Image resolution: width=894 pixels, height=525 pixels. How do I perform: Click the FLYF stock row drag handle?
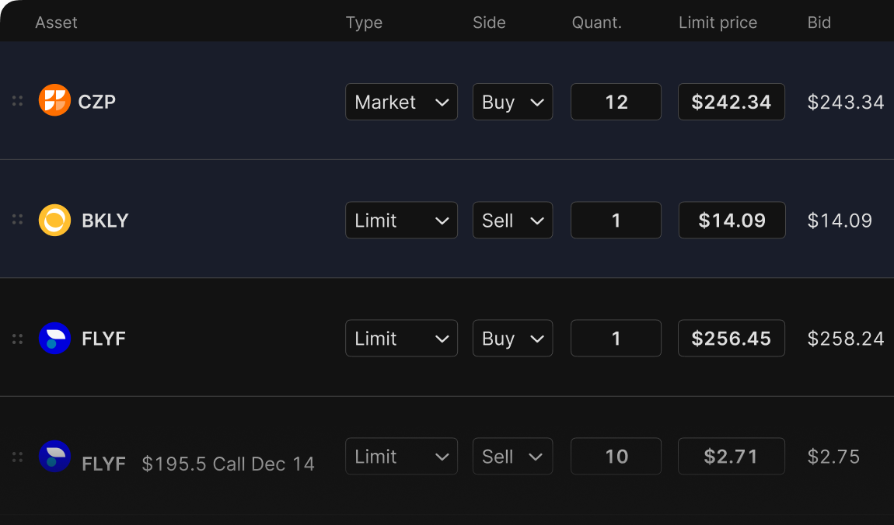pyautogui.click(x=17, y=339)
